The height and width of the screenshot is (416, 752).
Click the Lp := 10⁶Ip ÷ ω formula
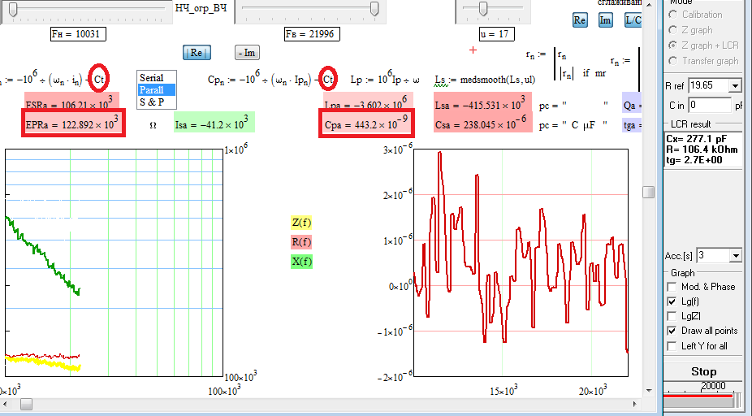point(385,79)
